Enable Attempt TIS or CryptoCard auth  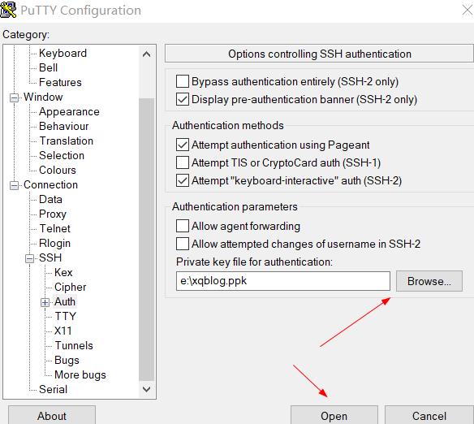point(183,162)
